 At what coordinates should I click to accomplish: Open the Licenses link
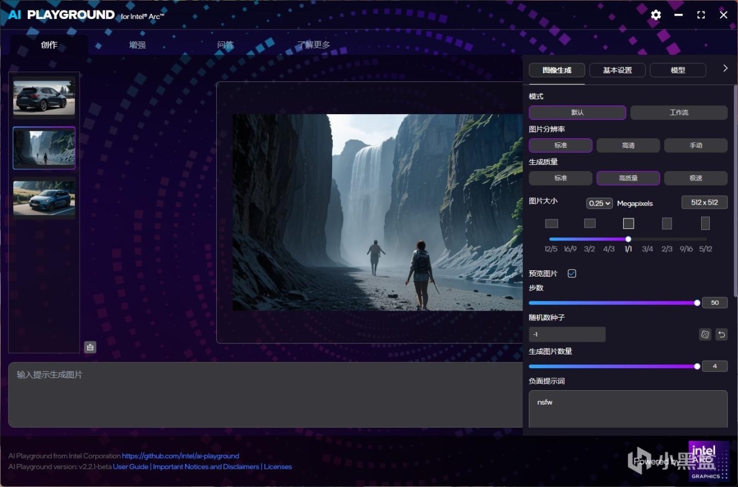tap(278, 467)
